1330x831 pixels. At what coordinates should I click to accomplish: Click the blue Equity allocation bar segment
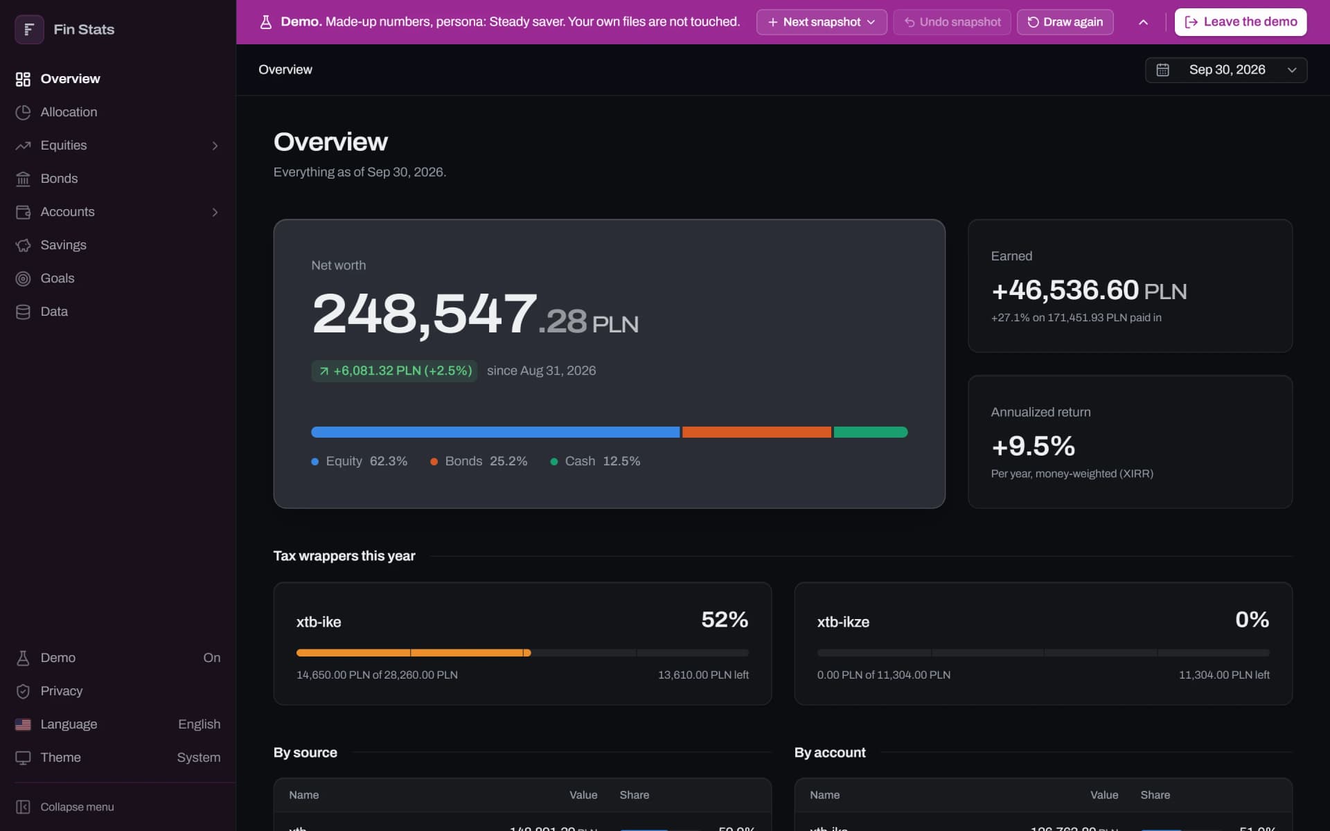pos(495,432)
